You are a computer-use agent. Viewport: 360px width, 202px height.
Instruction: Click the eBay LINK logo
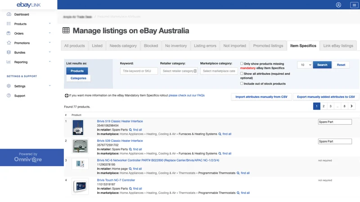tap(28, 5)
